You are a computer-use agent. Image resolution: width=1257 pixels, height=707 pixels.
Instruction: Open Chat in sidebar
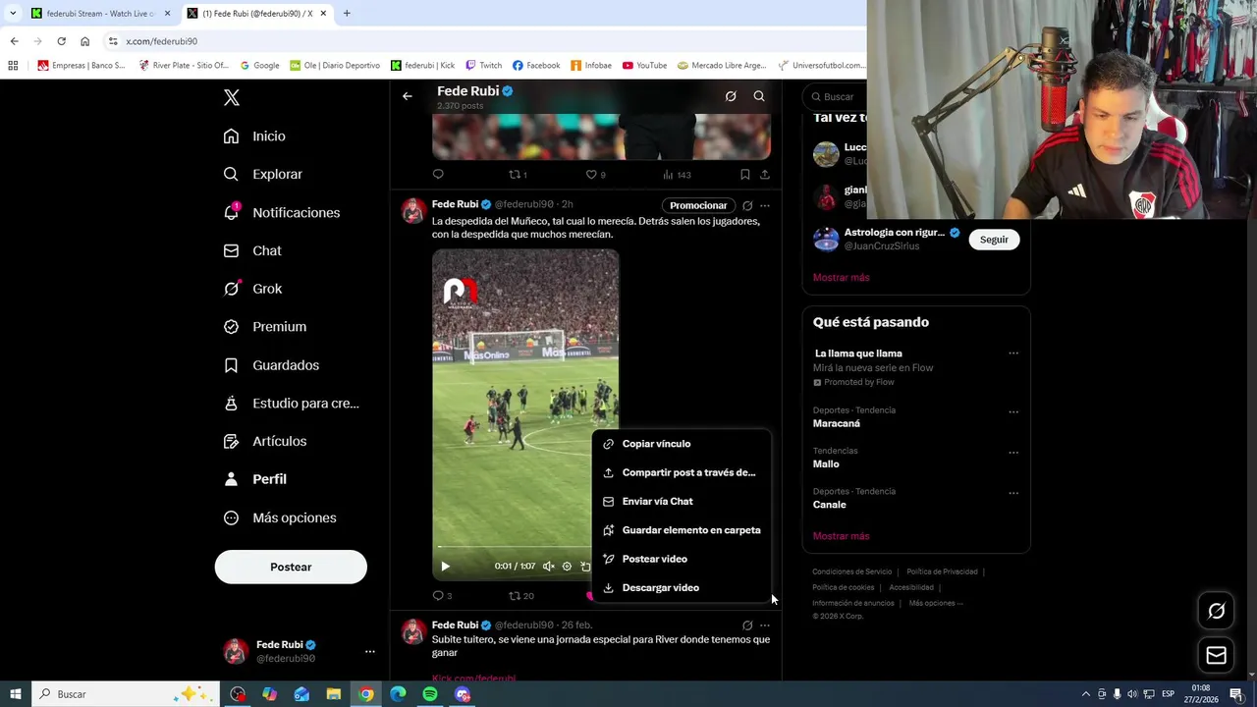253,250
